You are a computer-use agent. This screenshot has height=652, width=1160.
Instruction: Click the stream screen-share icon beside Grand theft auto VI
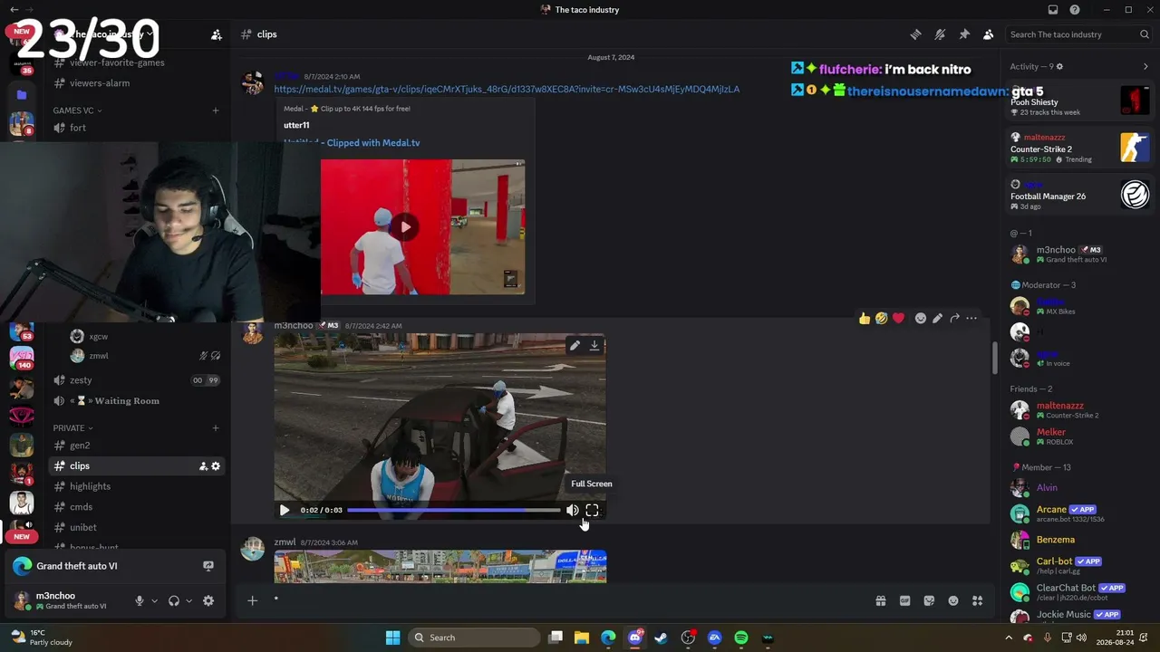pos(208,566)
